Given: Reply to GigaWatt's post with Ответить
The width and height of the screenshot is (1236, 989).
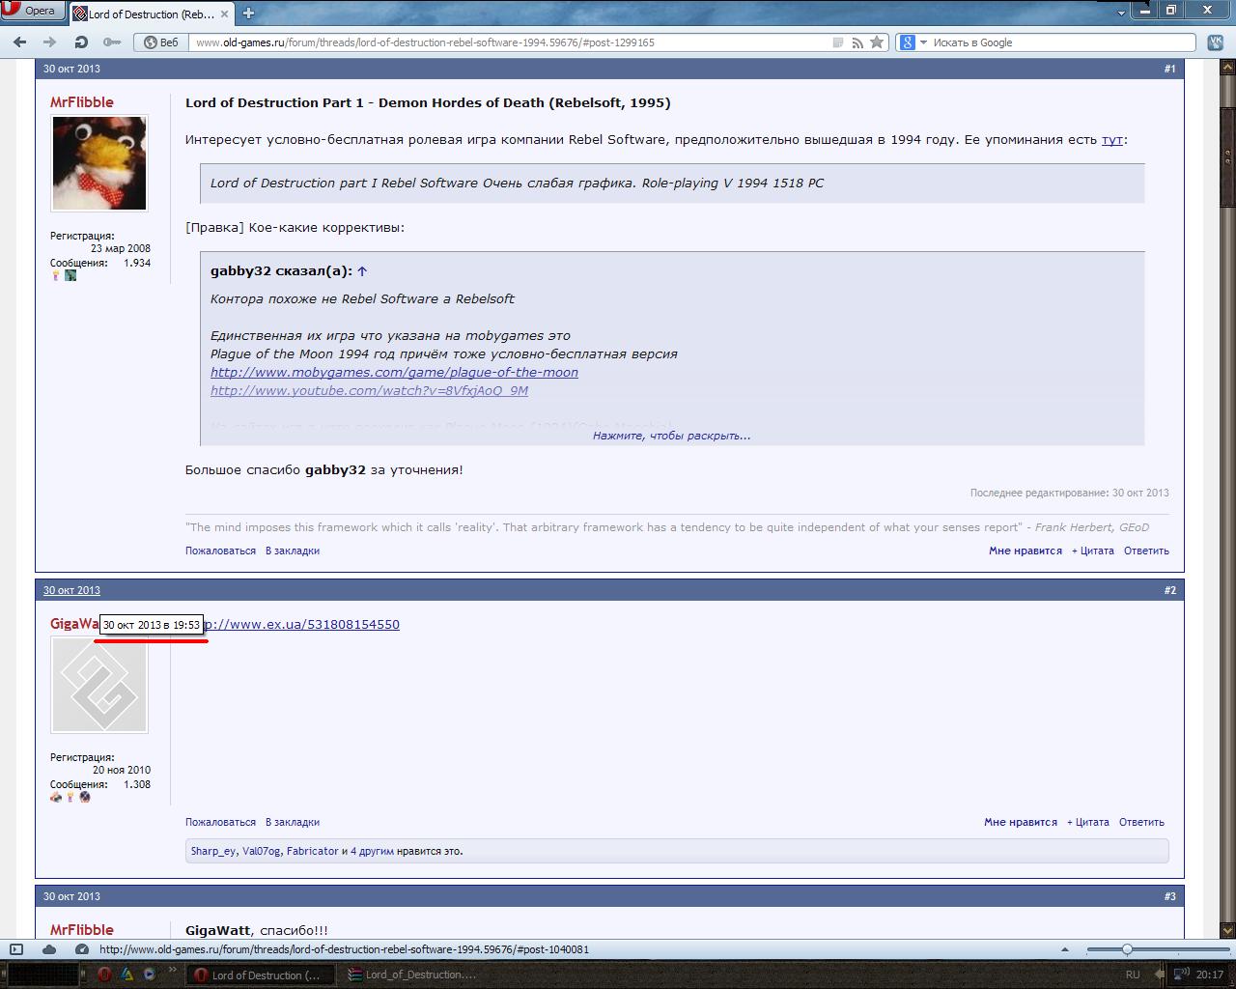Looking at the screenshot, I should 1141,822.
